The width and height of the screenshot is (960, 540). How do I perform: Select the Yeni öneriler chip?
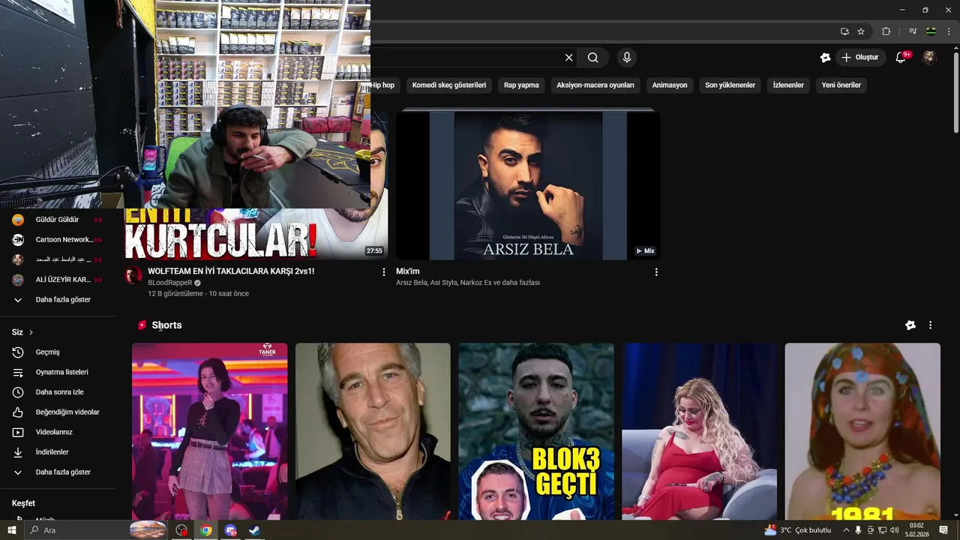pyautogui.click(x=841, y=85)
